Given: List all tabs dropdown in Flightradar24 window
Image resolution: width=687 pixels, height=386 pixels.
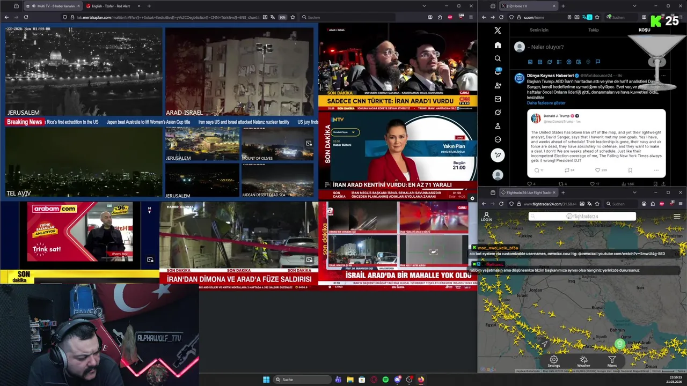Looking at the screenshot, I should point(634,192).
